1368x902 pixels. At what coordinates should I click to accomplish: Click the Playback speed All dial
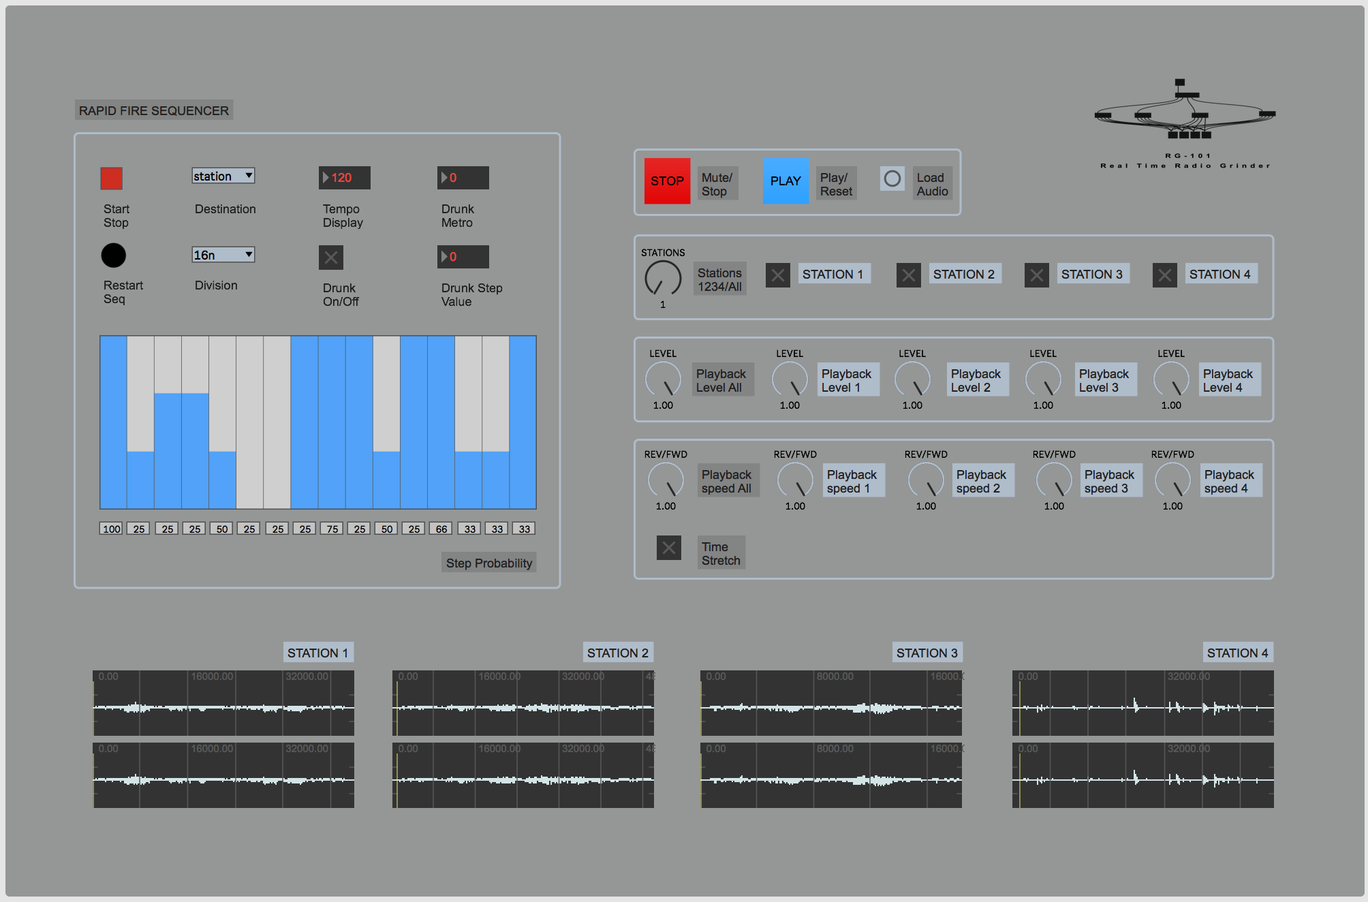(666, 480)
